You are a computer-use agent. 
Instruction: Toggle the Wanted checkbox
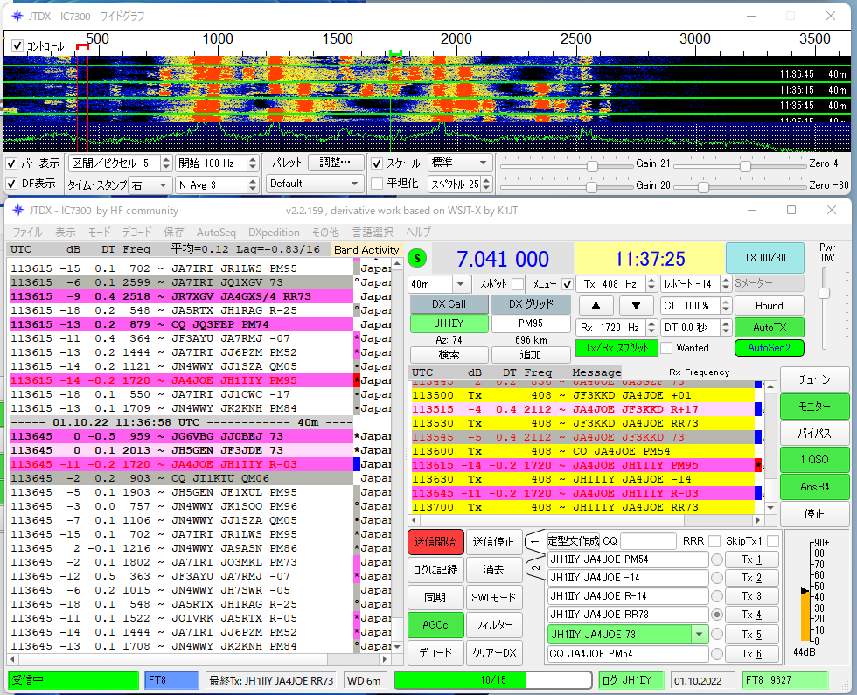[667, 348]
